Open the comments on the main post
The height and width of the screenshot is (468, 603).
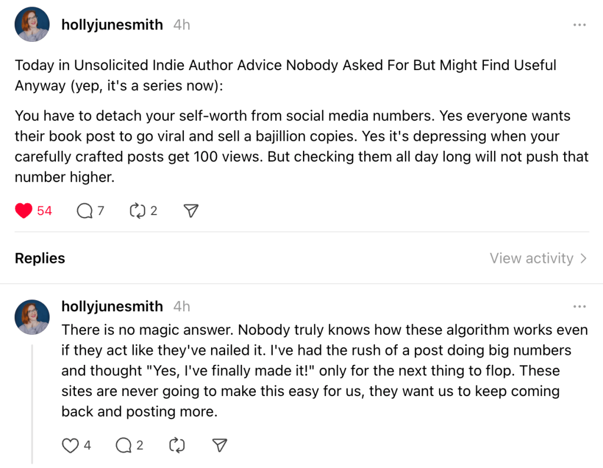84,210
